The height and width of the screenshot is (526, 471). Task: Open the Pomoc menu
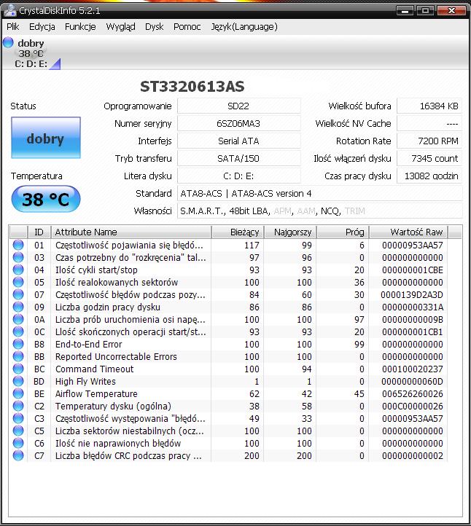pos(187,27)
